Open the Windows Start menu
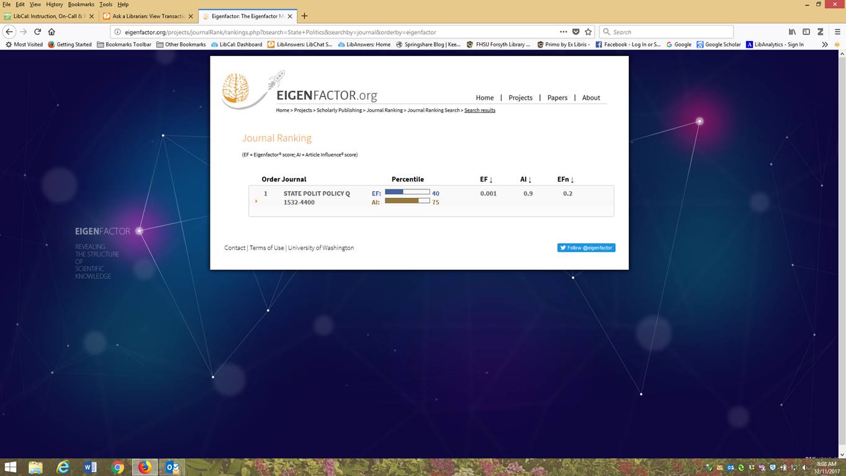The height and width of the screenshot is (476, 846). tap(11, 467)
